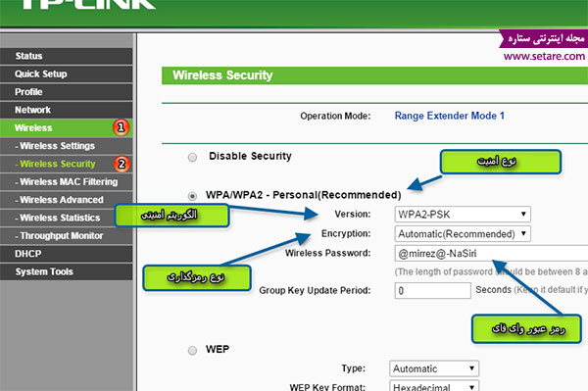Click the Wireless Security heading
This screenshot has width=588, height=391.
point(222,75)
